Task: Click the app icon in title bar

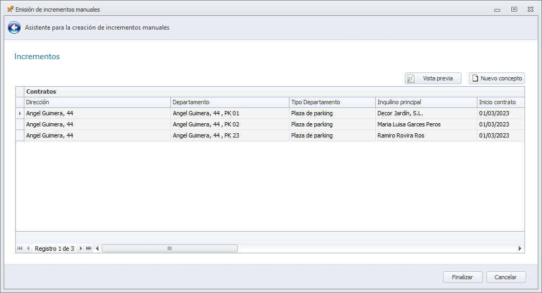Action: [x=10, y=9]
